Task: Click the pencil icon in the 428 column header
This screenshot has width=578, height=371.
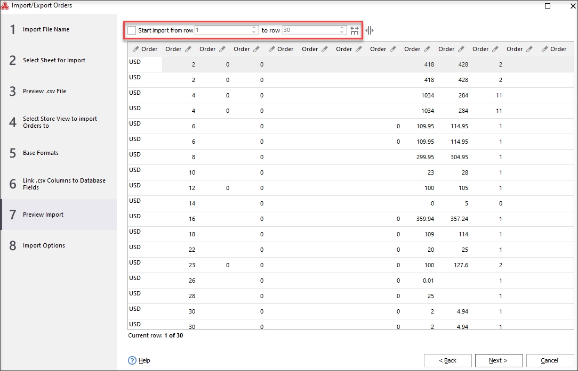Action: pyautogui.click(x=461, y=49)
